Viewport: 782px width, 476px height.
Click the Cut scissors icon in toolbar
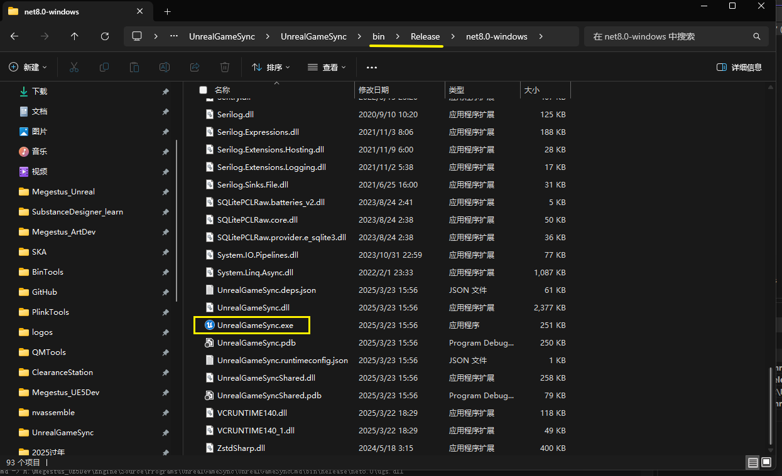74,67
